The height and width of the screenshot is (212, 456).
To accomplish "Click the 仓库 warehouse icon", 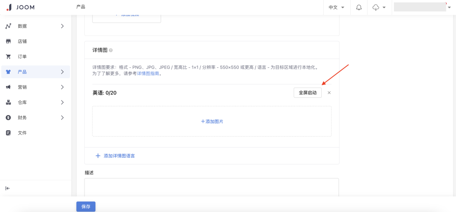I will point(8,102).
